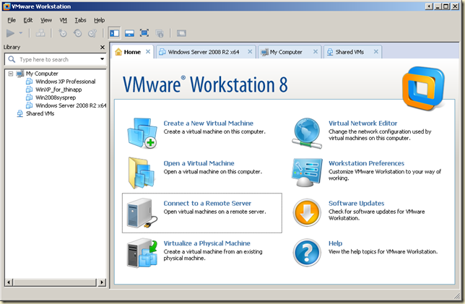Click the Open a Virtual Machine folder icon
The width and height of the screenshot is (465, 304).
(142, 173)
